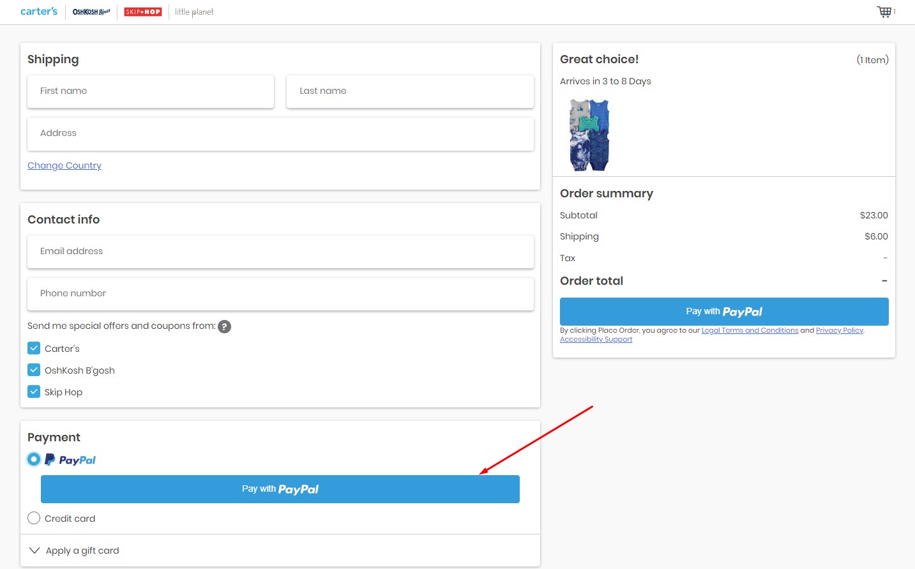Pay with PayPal in Order summary
The image size is (915, 569).
724,312
